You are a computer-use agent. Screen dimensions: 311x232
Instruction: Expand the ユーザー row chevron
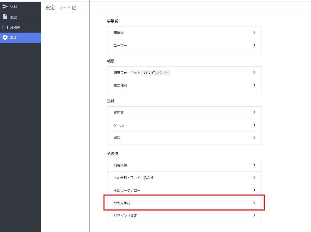pos(254,45)
